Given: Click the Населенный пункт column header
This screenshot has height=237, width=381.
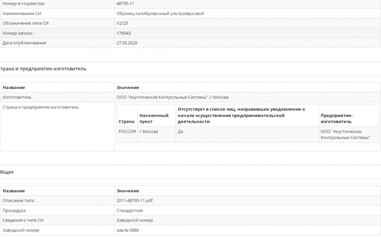Looking at the screenshot, I should [x=154, y=118].
